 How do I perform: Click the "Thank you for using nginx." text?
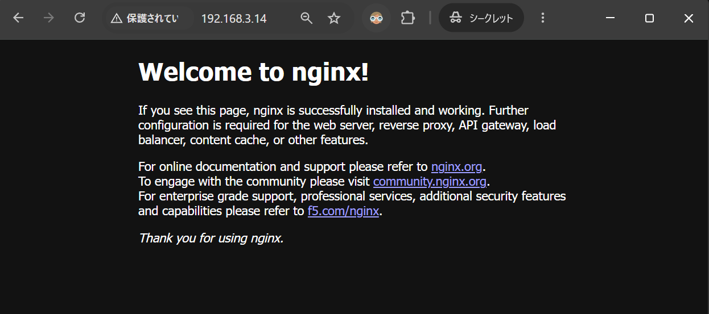click(x=211, y=238)
